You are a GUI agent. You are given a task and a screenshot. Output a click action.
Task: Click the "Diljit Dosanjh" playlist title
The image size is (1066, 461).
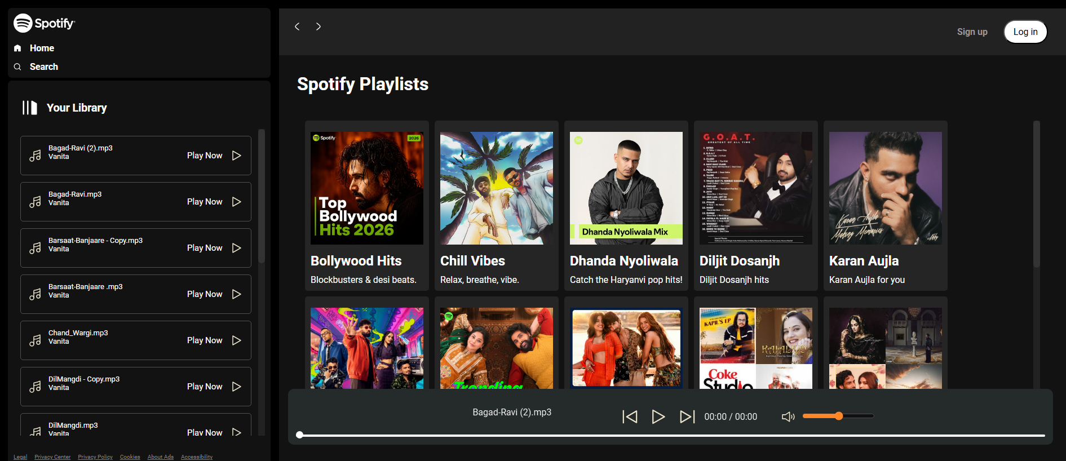740,261
